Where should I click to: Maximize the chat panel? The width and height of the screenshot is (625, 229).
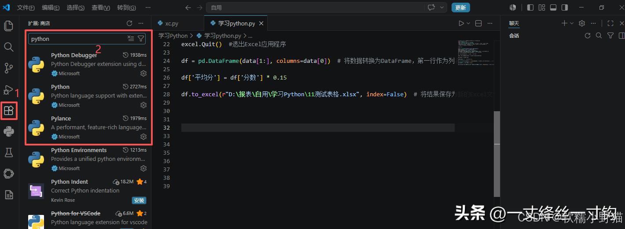610,23
